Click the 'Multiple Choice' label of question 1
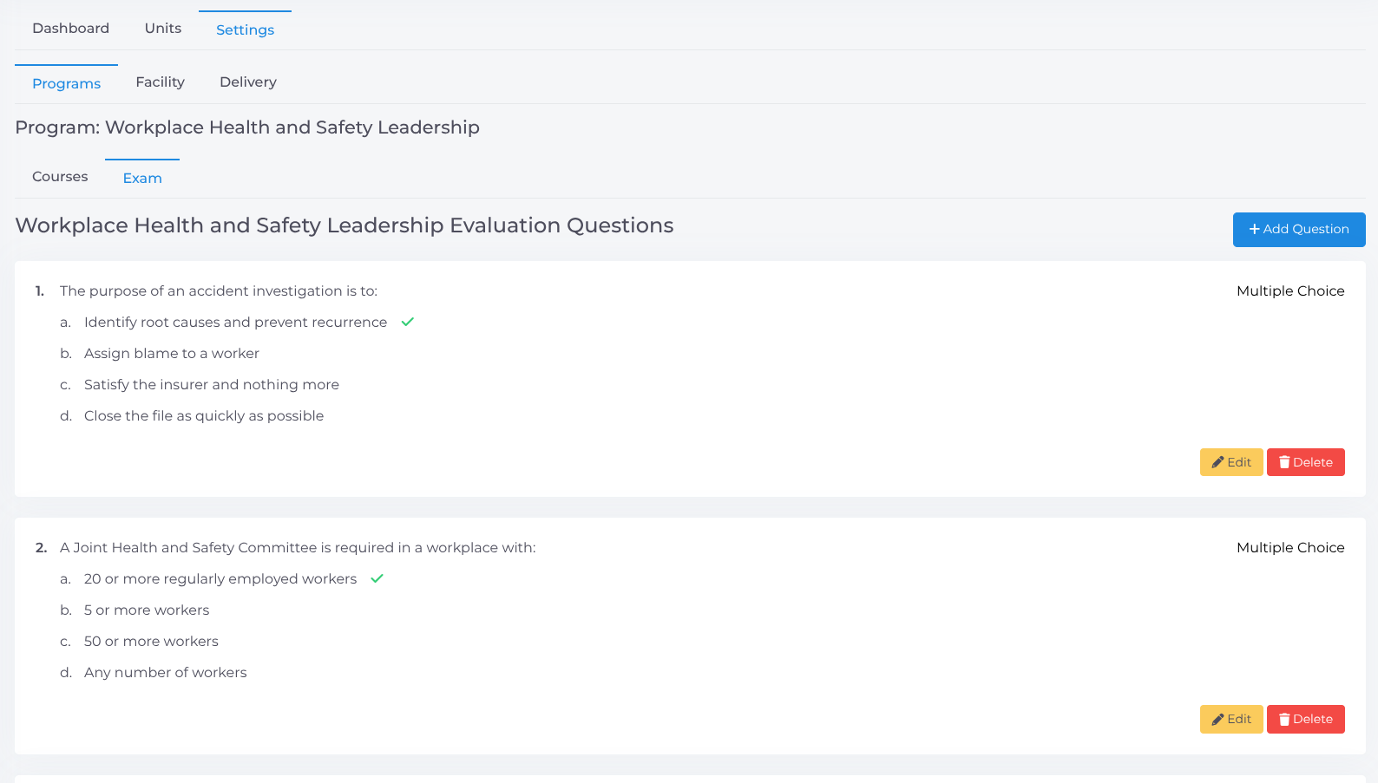 pyautogui.click(x=1290, y=291)
